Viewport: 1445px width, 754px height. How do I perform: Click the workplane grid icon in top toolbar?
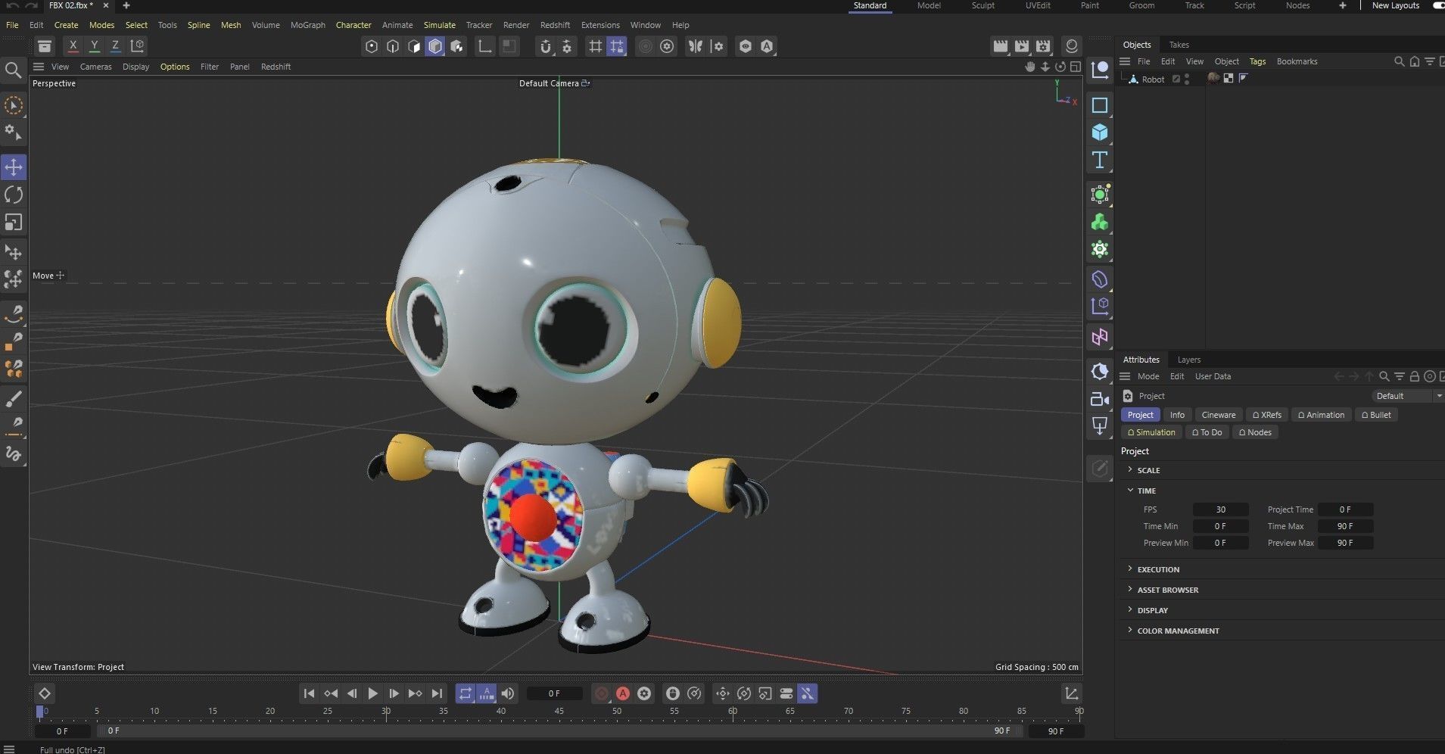596,46
